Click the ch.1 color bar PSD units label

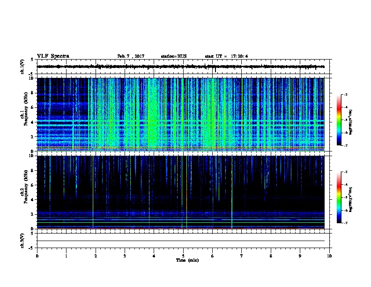[350, 122]
